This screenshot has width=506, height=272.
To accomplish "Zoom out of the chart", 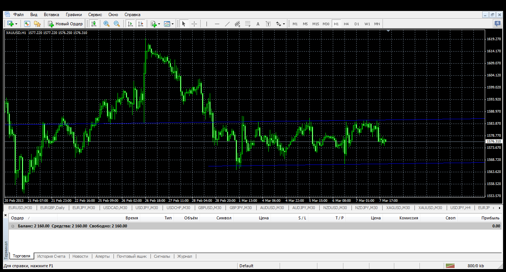I will coord(117,24).
